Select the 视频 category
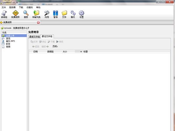175x131 pixels. click(6, 47)
